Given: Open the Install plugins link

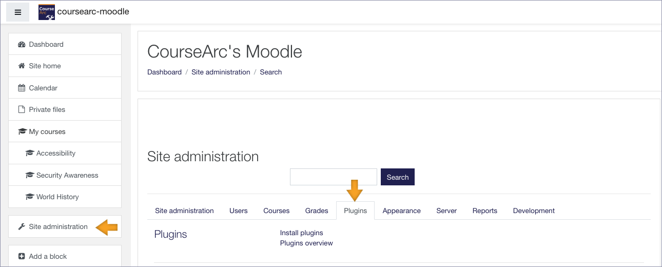Looking at the screenshot, I should 302,233.
